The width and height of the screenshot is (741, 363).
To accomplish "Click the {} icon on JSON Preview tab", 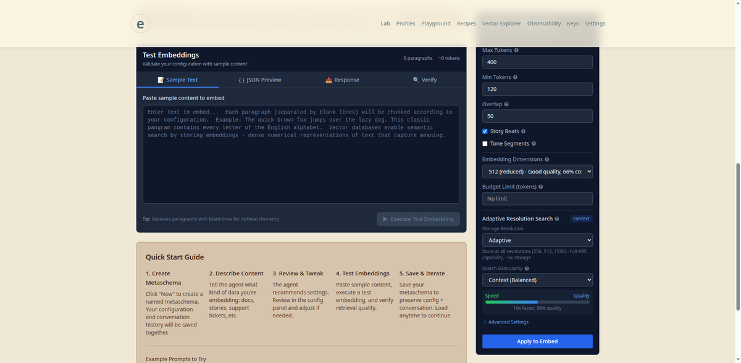I will coord(241,80).
